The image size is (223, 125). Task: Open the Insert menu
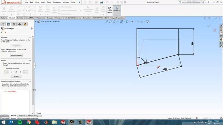(x=43, y=2)
